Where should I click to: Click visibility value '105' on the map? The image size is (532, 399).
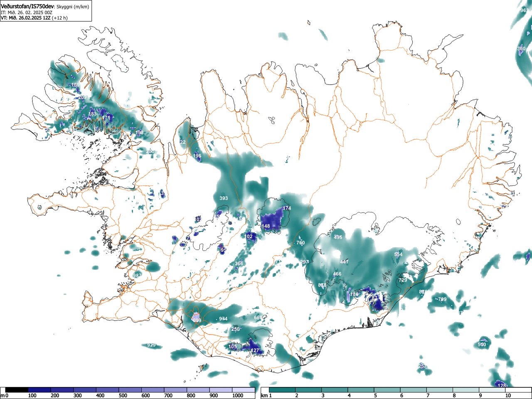[x=232, y=347]
